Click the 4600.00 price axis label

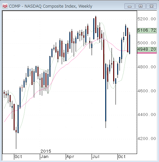tap(147, 91)
